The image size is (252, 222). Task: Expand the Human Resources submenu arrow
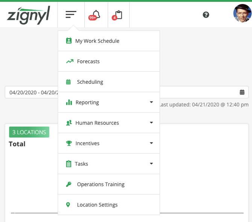[151, 123]
